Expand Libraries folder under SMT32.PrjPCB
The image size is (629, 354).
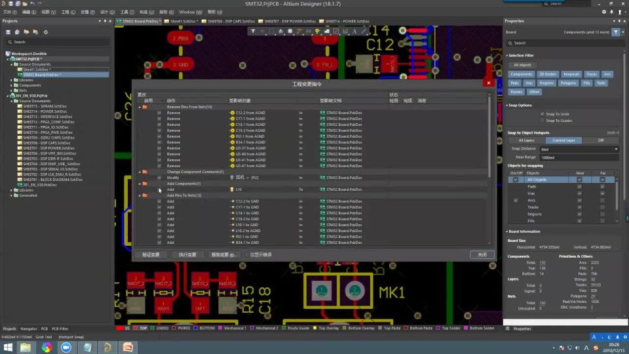pyautogui.click(x=11, y=80)
